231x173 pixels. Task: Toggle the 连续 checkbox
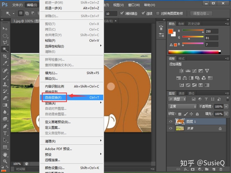point(143,13)
